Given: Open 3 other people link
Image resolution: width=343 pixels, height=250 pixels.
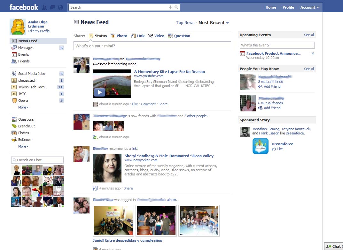Looking at the screenshot, I should tap(196, 116).
